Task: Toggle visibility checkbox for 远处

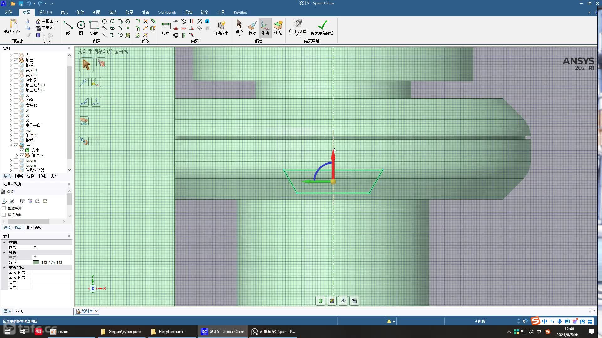Action: (16, 145)
